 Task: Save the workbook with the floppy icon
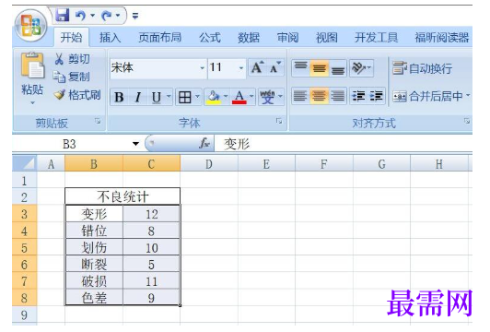63,15
